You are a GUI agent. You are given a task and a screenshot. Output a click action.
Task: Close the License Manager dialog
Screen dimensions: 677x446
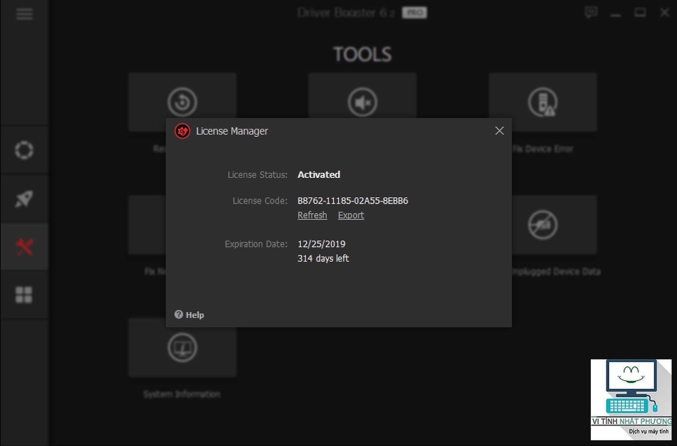tap(500, 131)
